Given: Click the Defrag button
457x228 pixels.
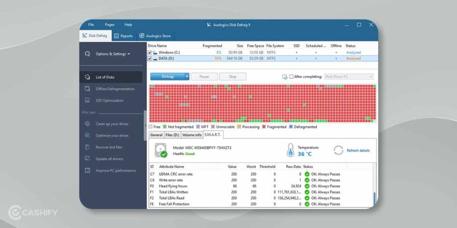Looking at the screenshot, I should tap(168, 77).
